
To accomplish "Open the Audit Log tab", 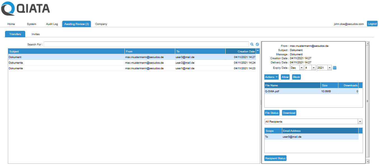I will click(52, 24).
